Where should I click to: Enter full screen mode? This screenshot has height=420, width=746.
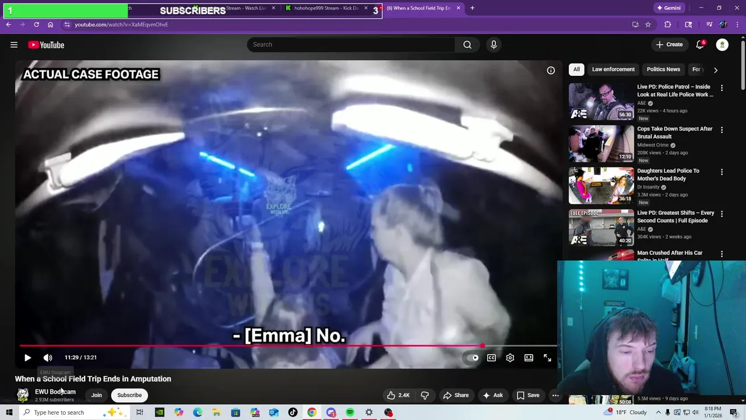pos(547,358)
